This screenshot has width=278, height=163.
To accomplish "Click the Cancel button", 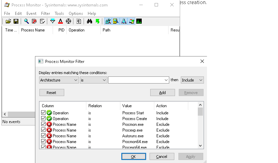I will pyautogui.click(x=162, y=157).
